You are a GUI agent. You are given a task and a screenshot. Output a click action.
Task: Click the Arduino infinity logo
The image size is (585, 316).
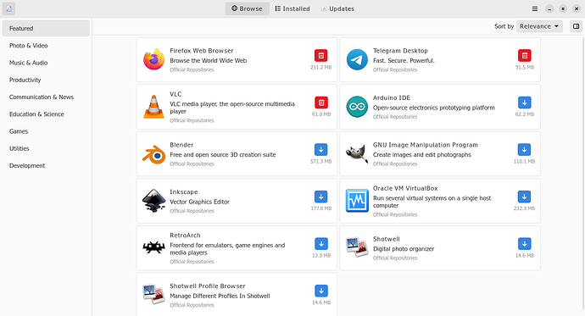pyautogui.click(x=357, y=107)
